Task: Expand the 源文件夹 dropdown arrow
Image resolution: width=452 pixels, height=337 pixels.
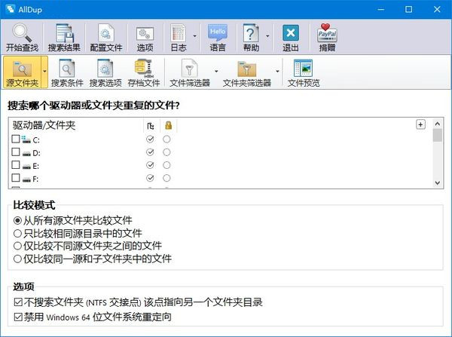Action: tap(44, 73)
